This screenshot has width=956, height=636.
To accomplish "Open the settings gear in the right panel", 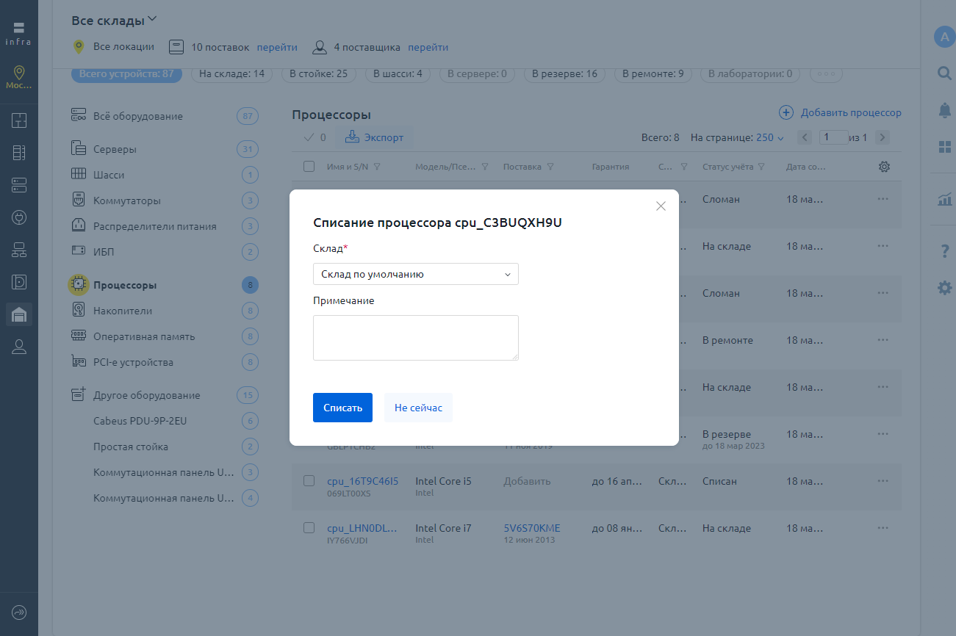I will point(944,288).
